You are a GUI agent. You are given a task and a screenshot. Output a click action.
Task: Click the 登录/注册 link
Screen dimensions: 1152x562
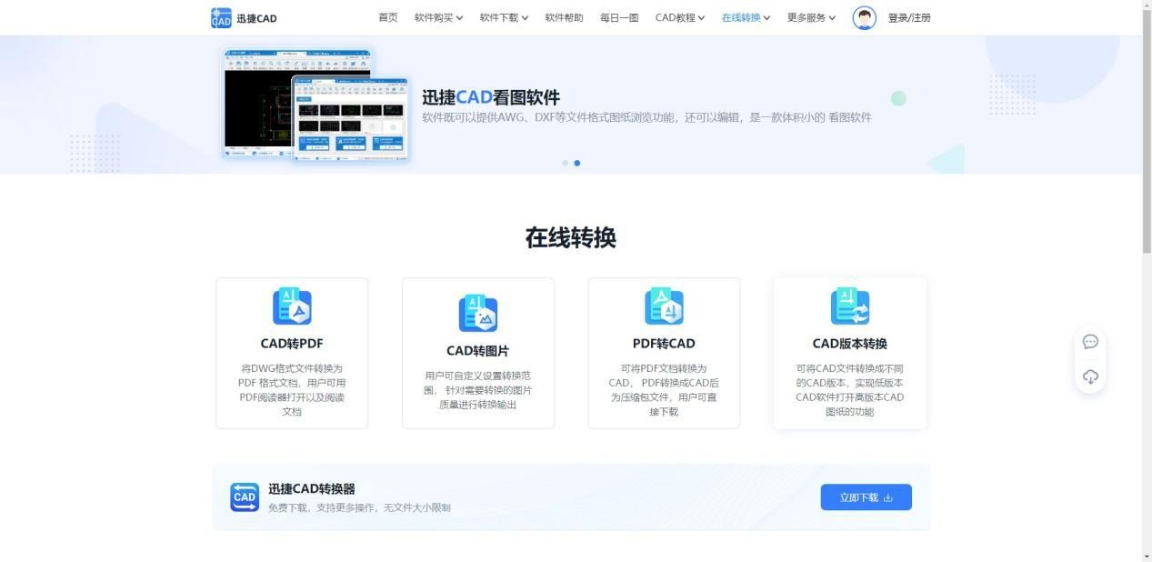pyautogui.click(x=909, y=17)
